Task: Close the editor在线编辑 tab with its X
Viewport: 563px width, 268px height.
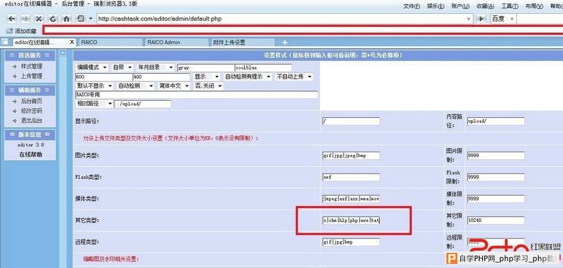Action: click(x=72, y=42)
